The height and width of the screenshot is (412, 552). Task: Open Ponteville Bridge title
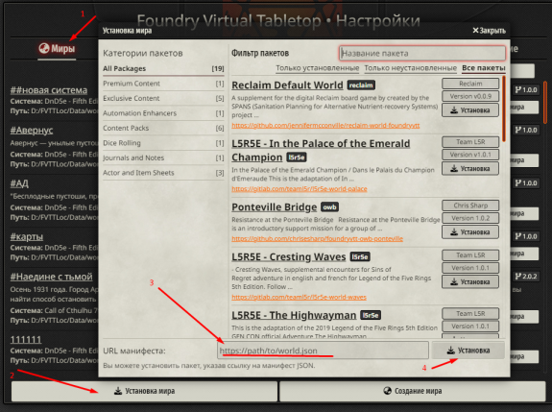point(275,207)
